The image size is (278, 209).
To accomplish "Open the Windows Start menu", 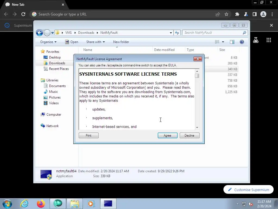I will point(7,204).
